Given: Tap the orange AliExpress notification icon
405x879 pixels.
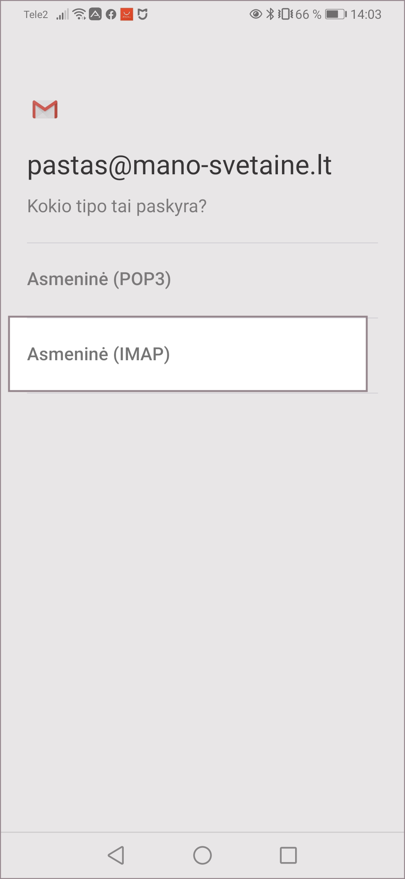Looking at the screenshot, I should point(127,15).
